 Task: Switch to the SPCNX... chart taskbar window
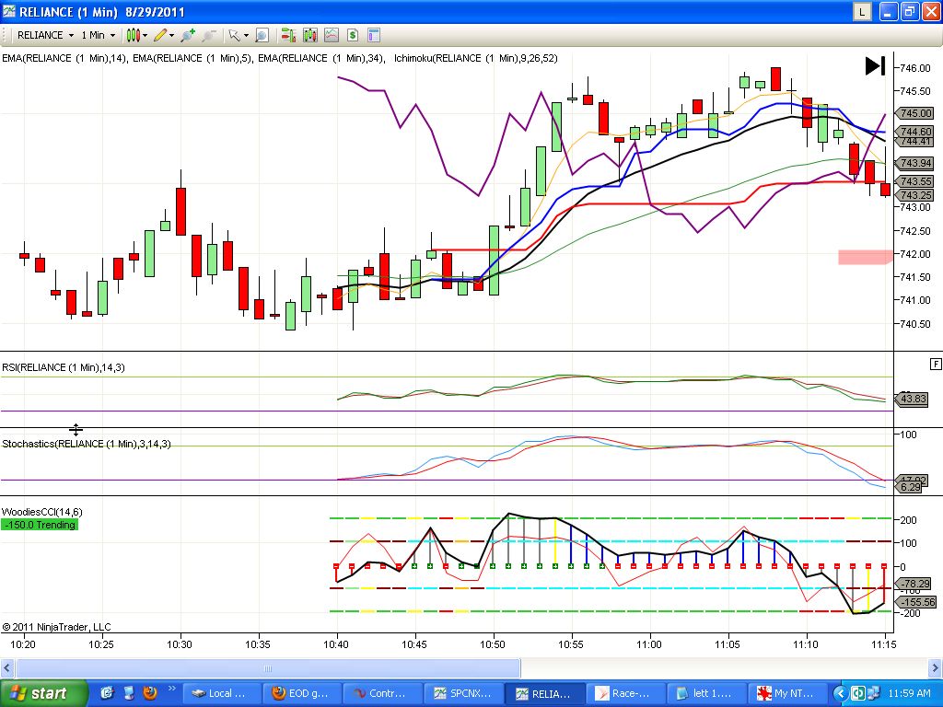(464, 693)
